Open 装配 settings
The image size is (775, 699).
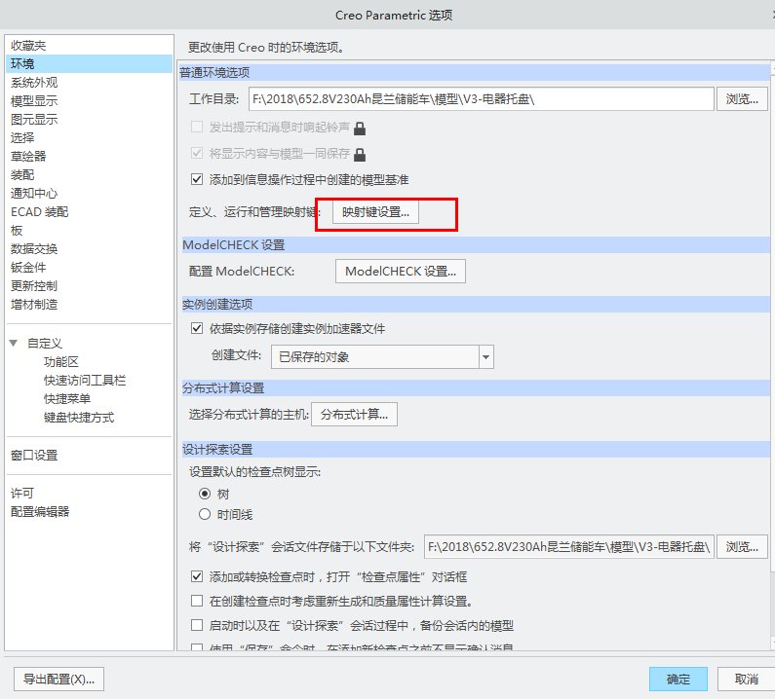point(22,175)
